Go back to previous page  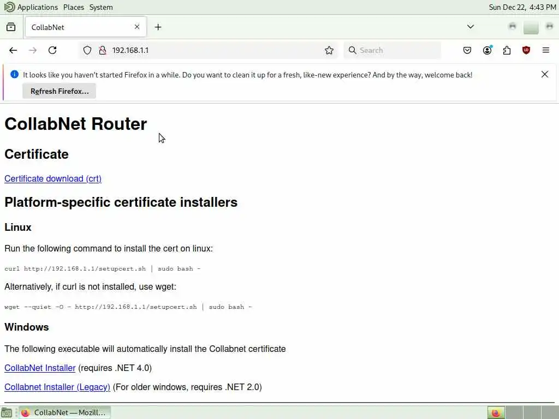13,50
